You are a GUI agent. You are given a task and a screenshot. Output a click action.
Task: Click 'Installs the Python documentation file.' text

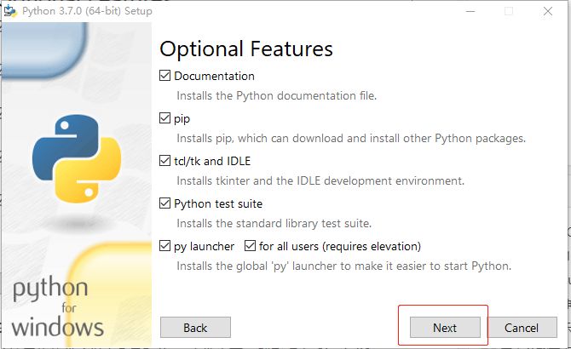click(x=277, y=96)
